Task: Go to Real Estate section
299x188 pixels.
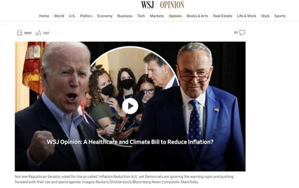Action: pyautogui.click(x=222, y=16)
